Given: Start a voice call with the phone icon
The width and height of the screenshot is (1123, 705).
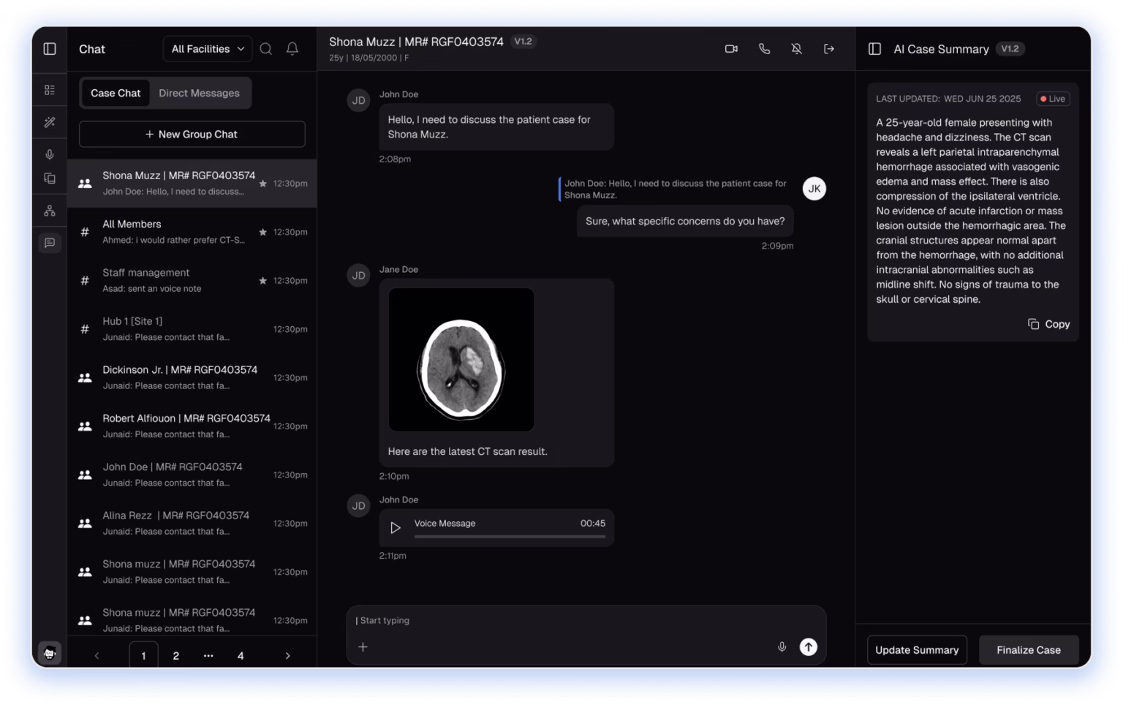Looking at the screenshot, I should tap(764, 49).
